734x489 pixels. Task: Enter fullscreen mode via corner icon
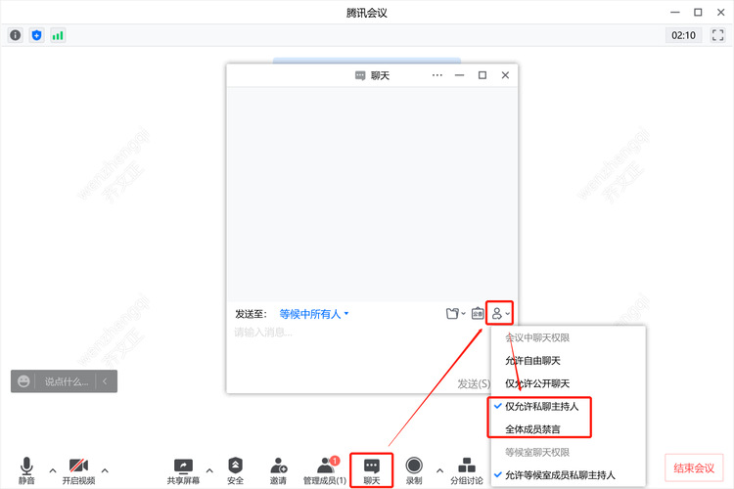click(717, 35)
